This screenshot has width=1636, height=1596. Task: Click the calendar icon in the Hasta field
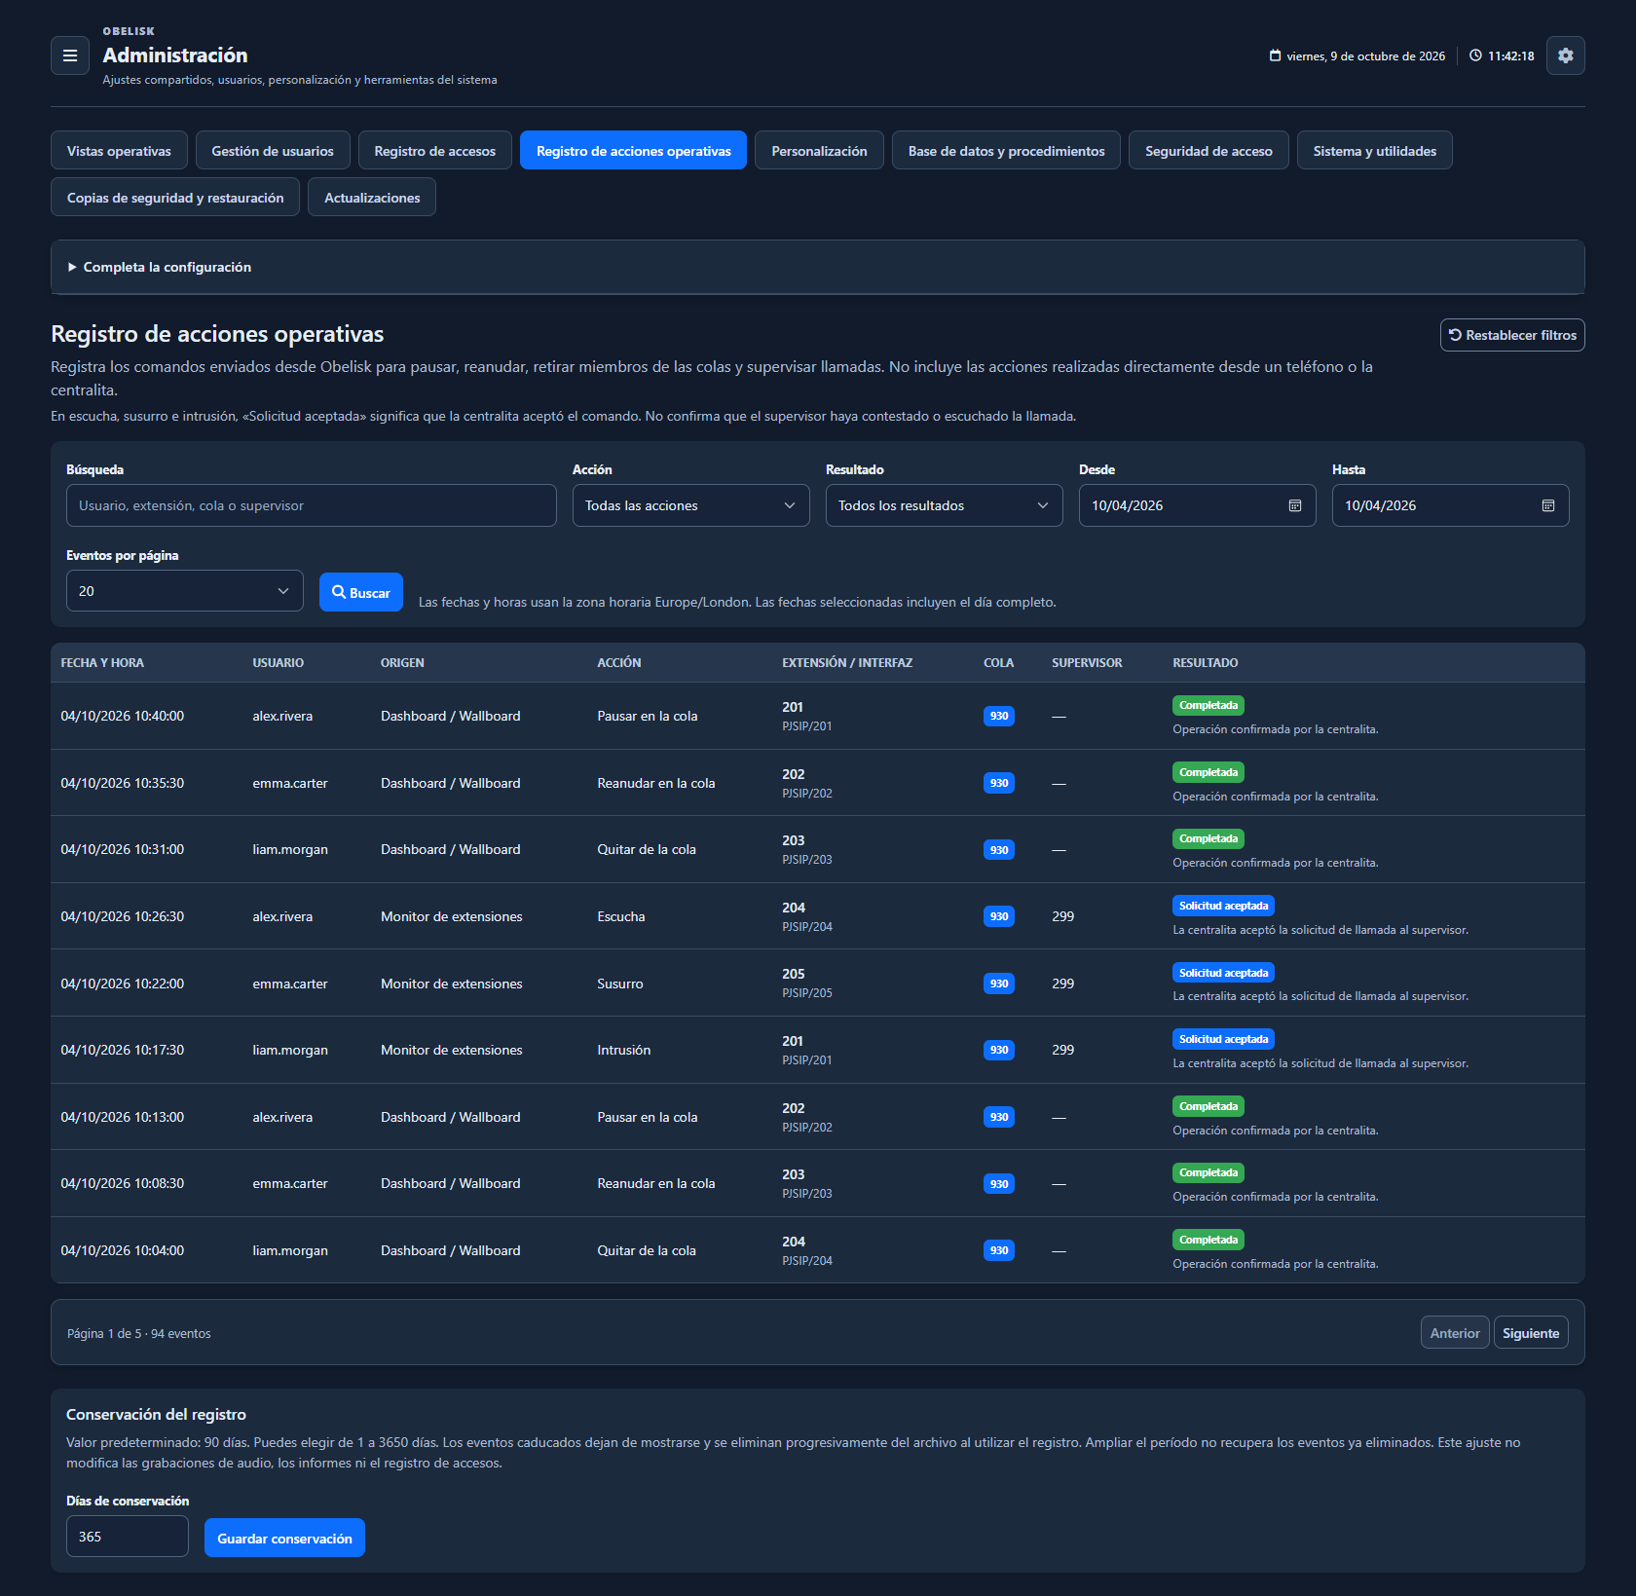click(x=1548, y=505)
